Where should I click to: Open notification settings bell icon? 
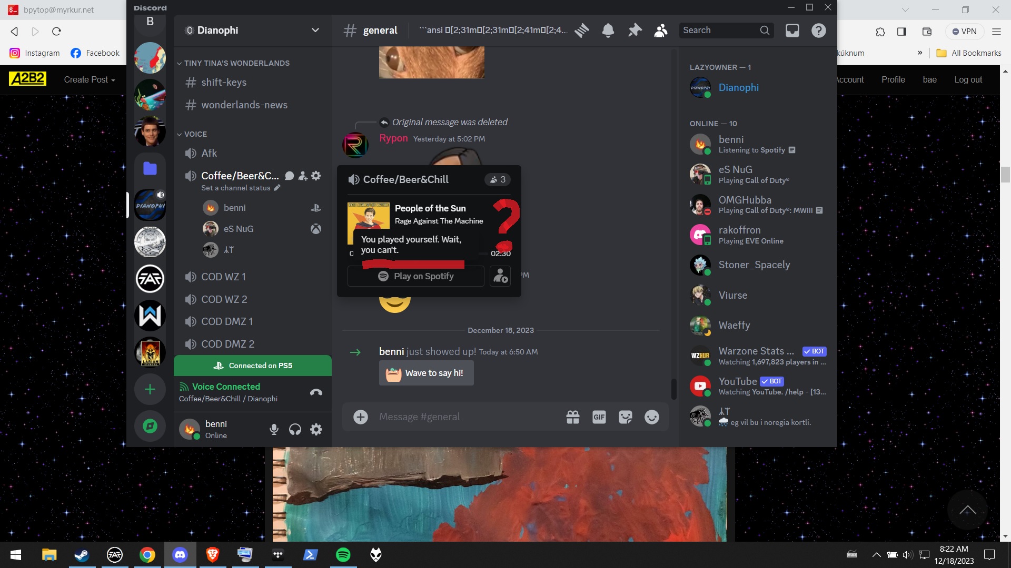tap(608, 31)
